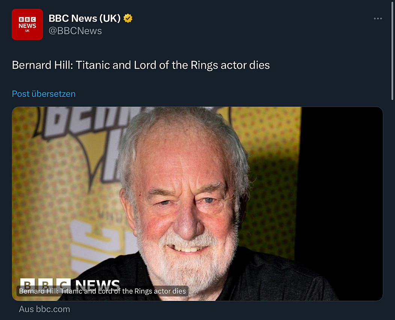Click the Bernard Hill headline post text
Screen dimensions: 395x320
141,65
